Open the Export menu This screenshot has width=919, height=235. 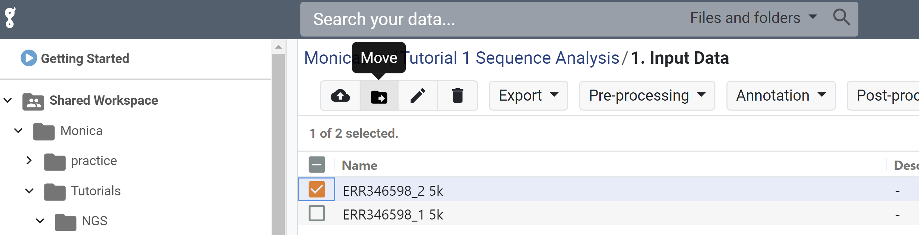click(528, 96)
